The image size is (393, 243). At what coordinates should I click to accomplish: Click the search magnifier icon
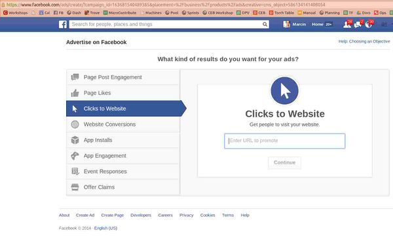click(265, 24)
